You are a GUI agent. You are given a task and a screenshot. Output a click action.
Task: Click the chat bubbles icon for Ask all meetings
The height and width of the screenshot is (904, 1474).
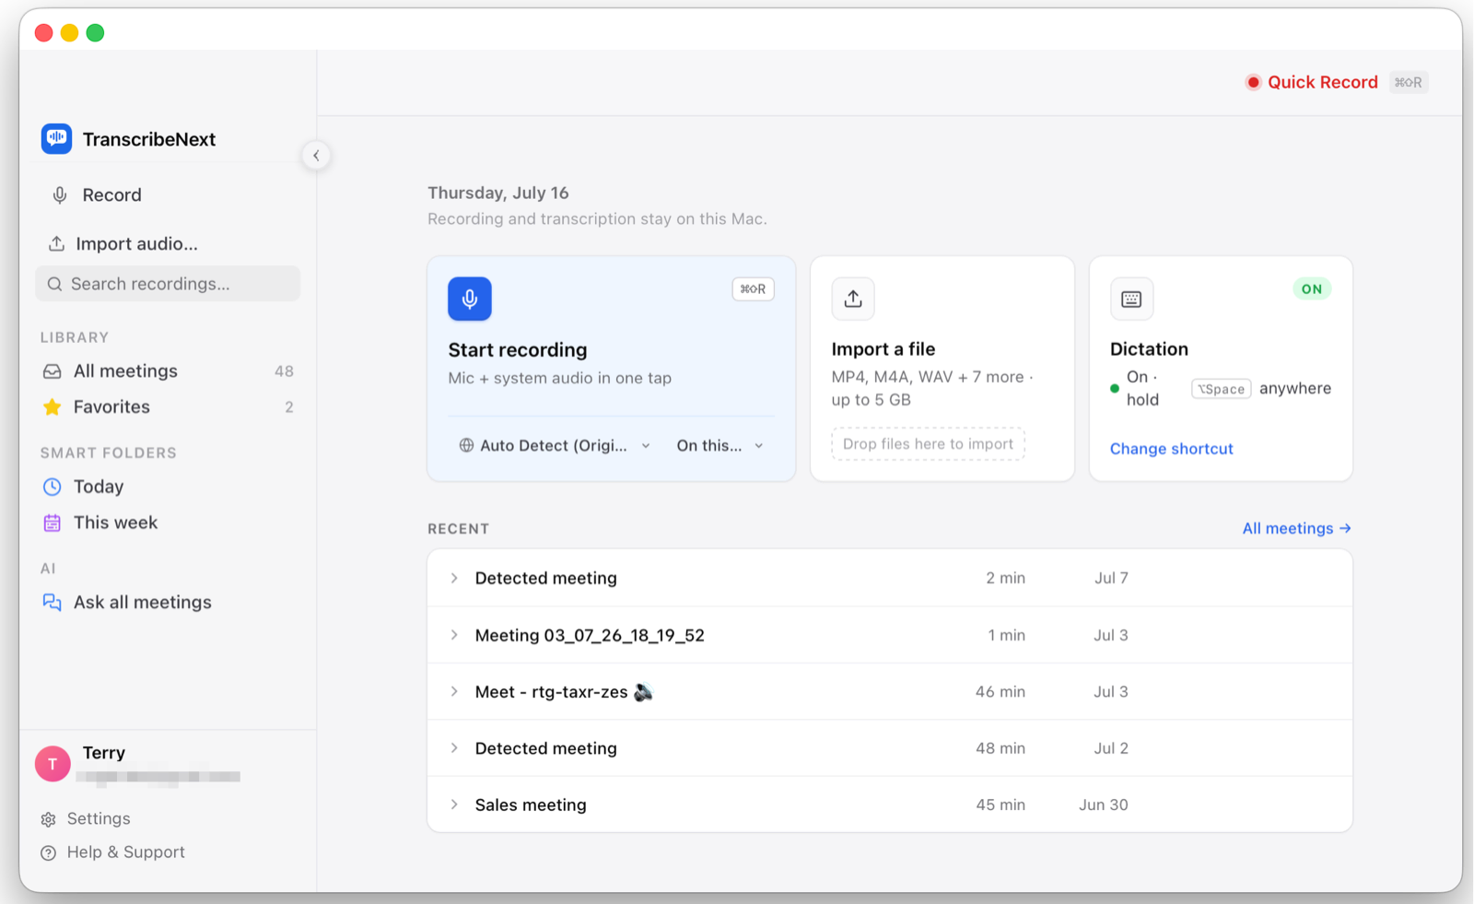53,603
